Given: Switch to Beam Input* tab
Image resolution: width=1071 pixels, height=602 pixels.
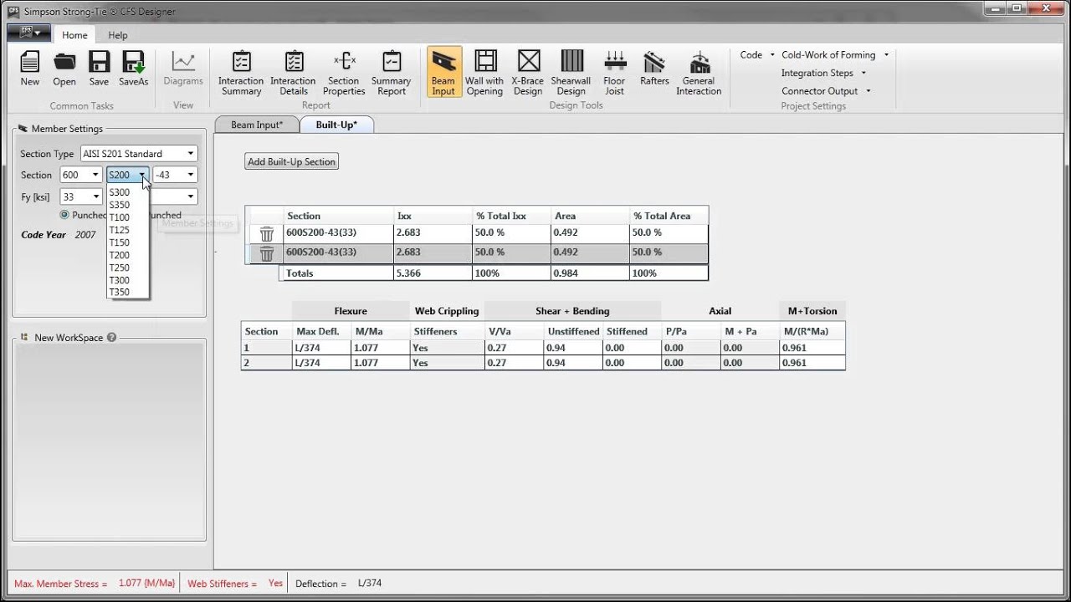Looking at the screenshot, I should pyautogui.click(x=257, y=125).
